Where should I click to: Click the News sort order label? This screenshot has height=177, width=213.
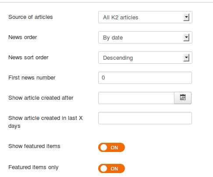click(x=28, y=58)
